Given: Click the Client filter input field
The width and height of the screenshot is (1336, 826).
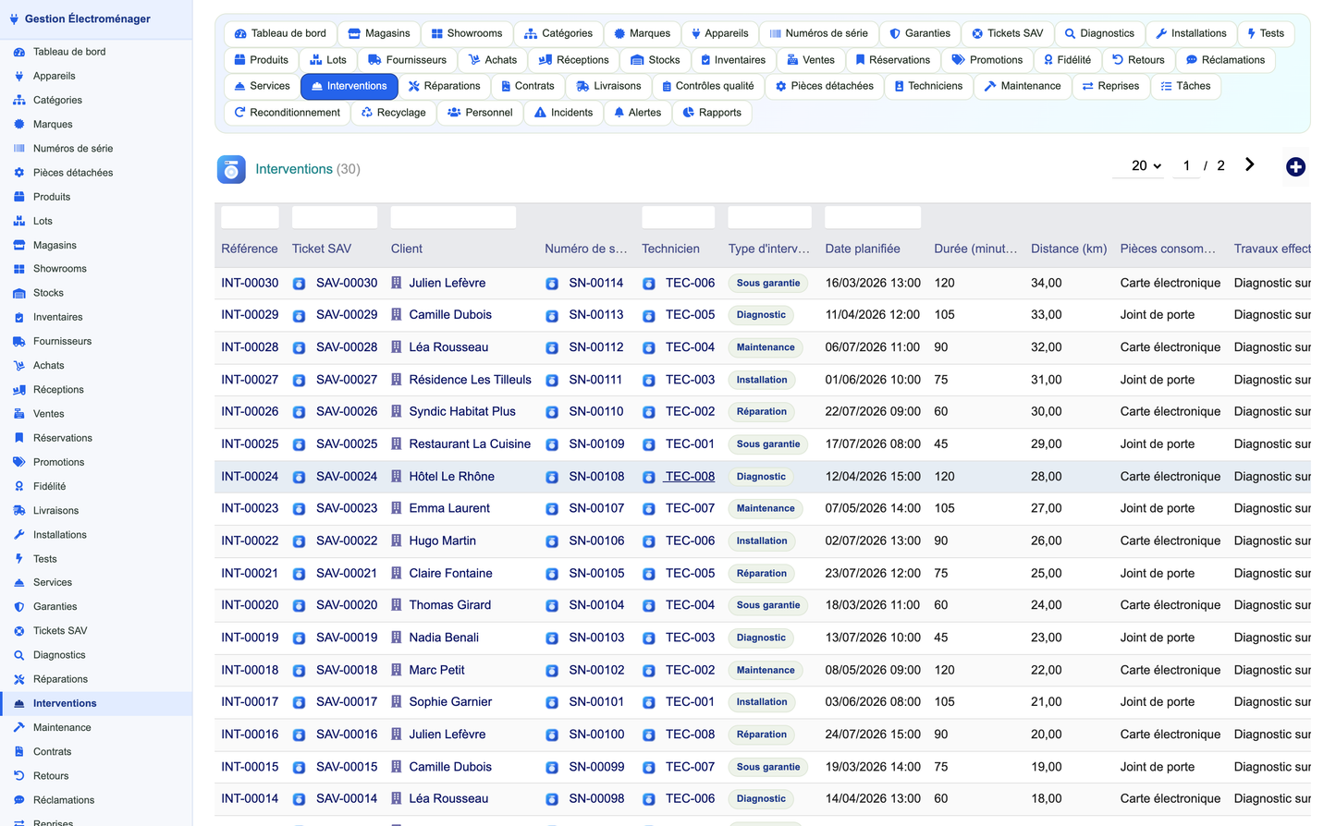Looking at the screenshot, I should coord(453,217).
